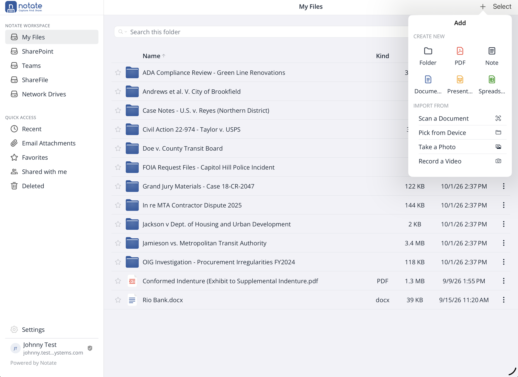This screenshot has width=518, height=377.
Task: Click the plus Add icon in header
Action: 482,6
